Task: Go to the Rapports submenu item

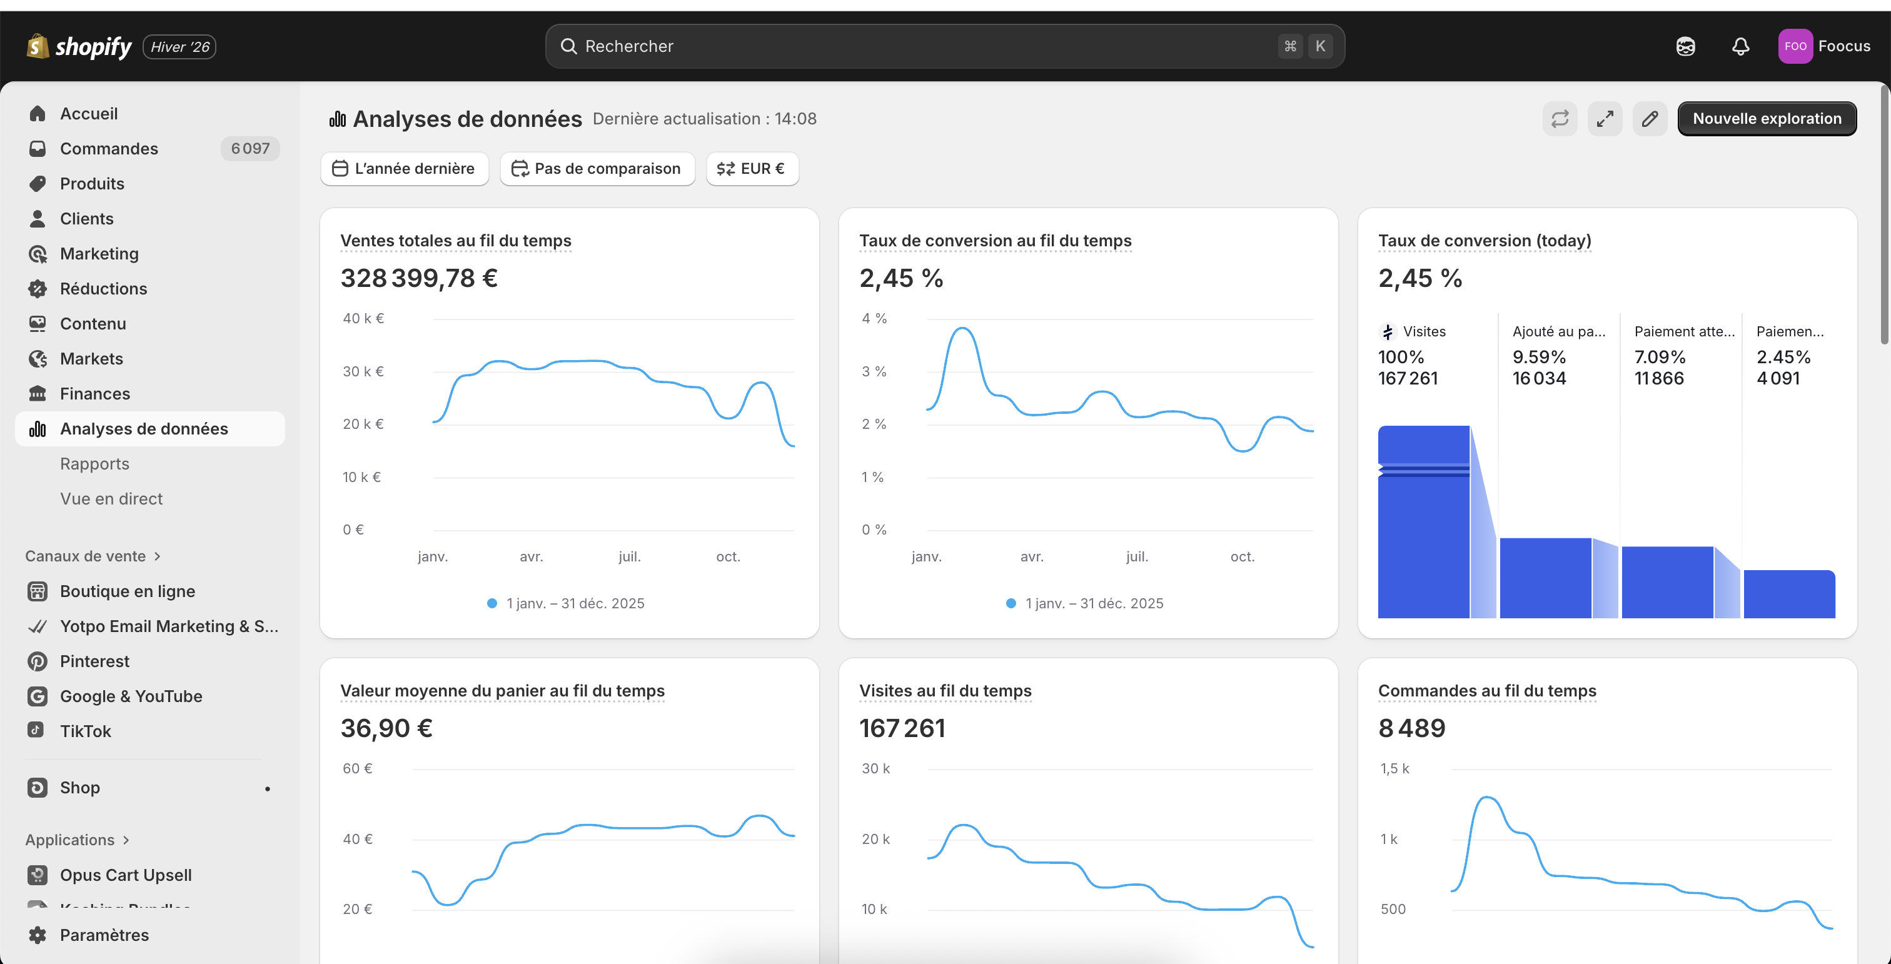Action: 94,464
